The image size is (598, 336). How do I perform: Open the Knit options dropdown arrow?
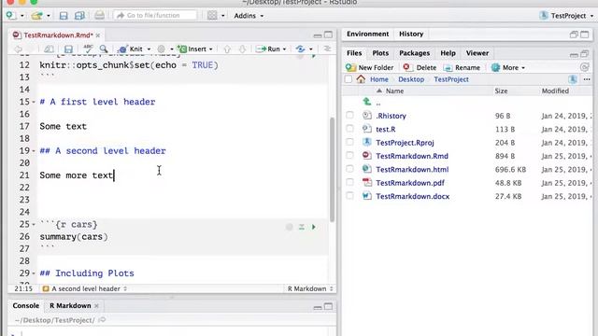click(x=149, y=49)
